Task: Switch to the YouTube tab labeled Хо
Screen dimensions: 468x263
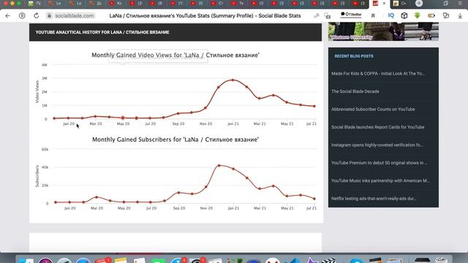Action: (x=116, y=3)
